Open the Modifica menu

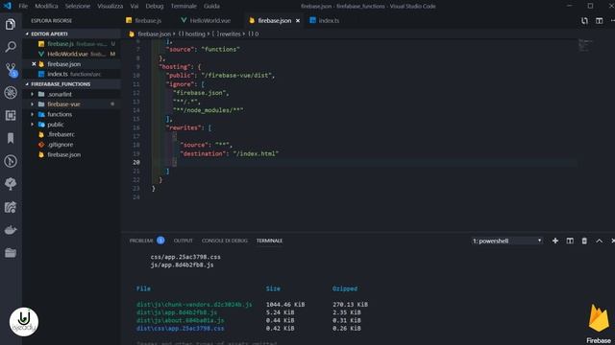click(46, 7)
